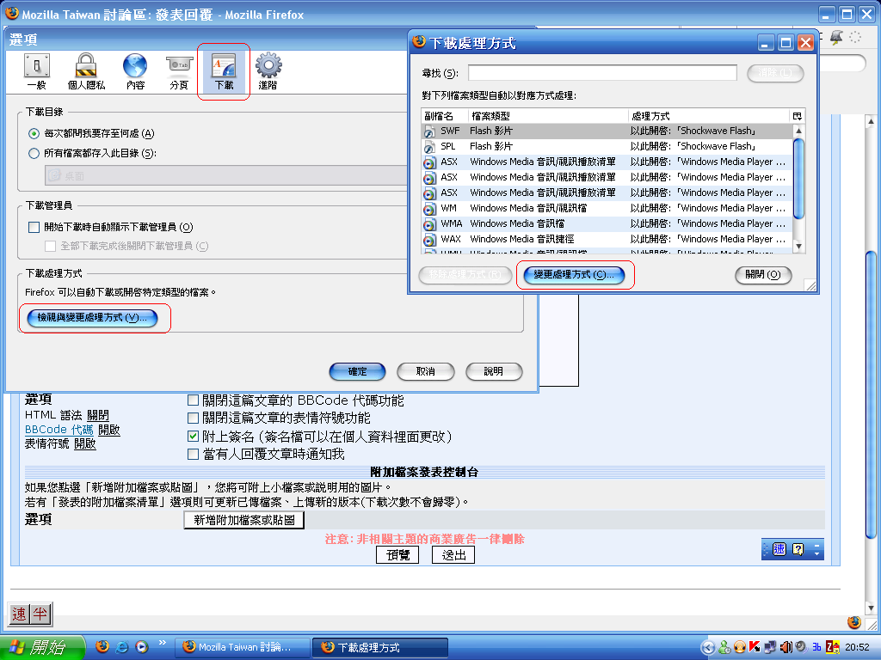Switch to Mozilla Taiwan 討論 taskbar window
This screenshot has width=881, height=660.
[242, 648]
